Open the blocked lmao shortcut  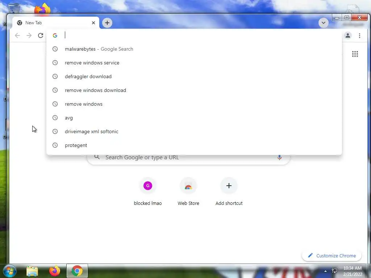pos(148,192)
